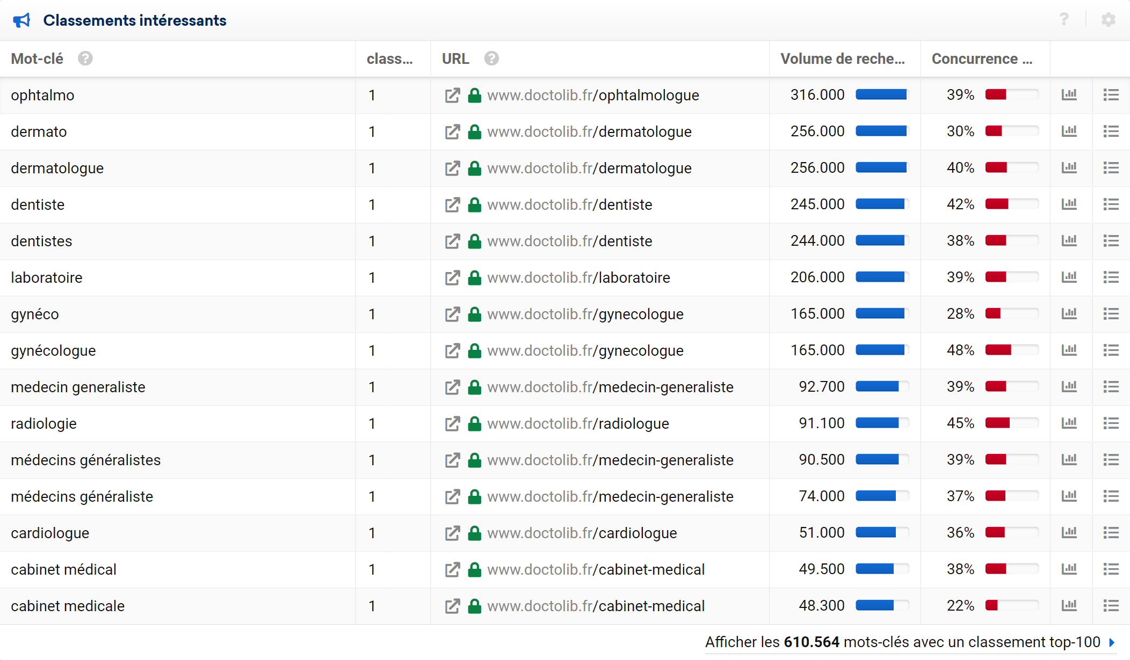Screen dimensions: 1130x660
Task: Open the panel settings gear icon
Action: pos(1109,20)
